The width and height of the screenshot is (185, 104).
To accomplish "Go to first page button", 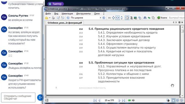I will tap(95, 100).
